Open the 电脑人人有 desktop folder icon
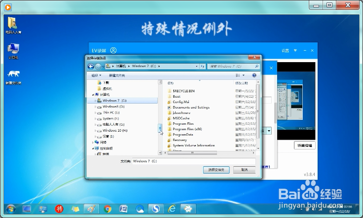 point(13,26)
